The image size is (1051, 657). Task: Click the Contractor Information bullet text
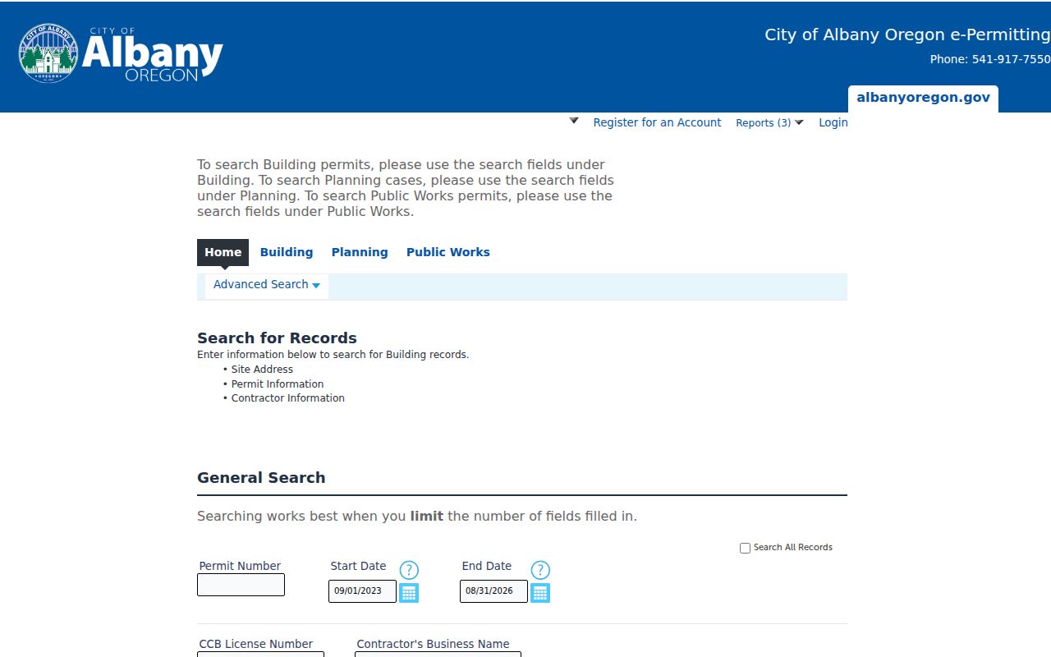click(x=288, y=398)
